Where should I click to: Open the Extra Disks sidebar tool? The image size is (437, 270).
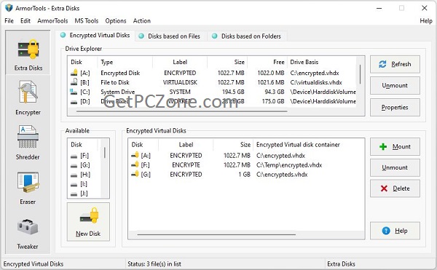click(x=28, y=53)
